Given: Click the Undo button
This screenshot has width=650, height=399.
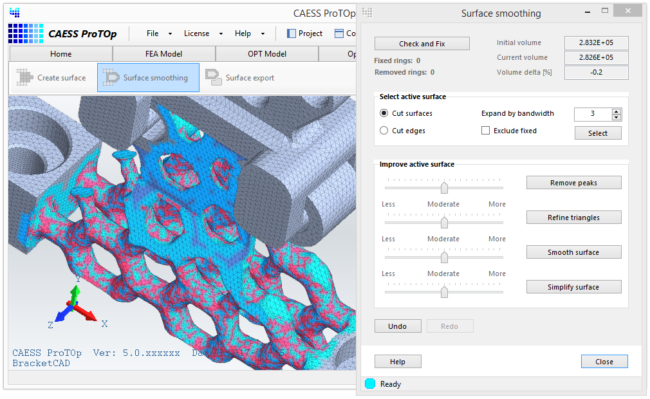Looking at the screenshot, I should click(x=398, y=326).
